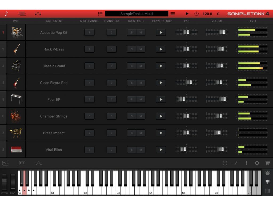The image size is (273, 205).
Task: Click the exclamation panic icon
Action: click(x=246, y=163)
